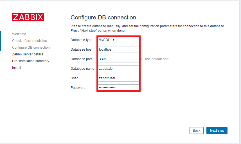Click the MySQL dropdown arrow
241x144 pixels.
click(113, 40)
